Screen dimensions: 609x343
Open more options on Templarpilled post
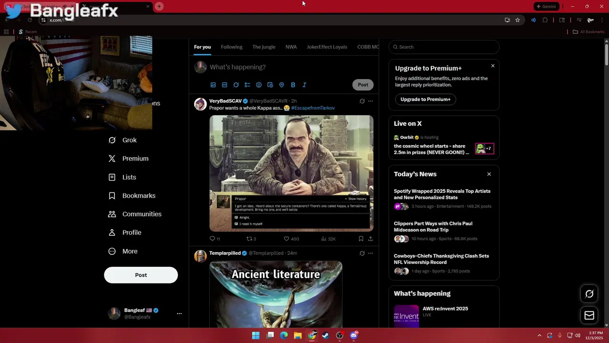(371, 253)
